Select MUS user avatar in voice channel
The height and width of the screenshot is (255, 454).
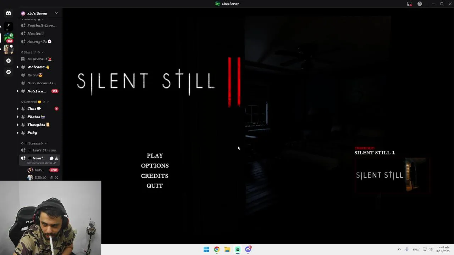point(30,170)
